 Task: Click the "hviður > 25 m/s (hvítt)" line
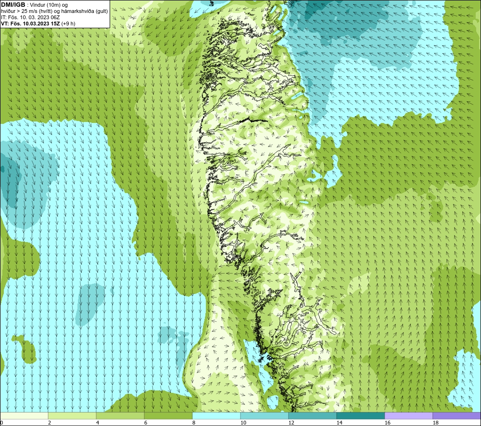[27, 12]
